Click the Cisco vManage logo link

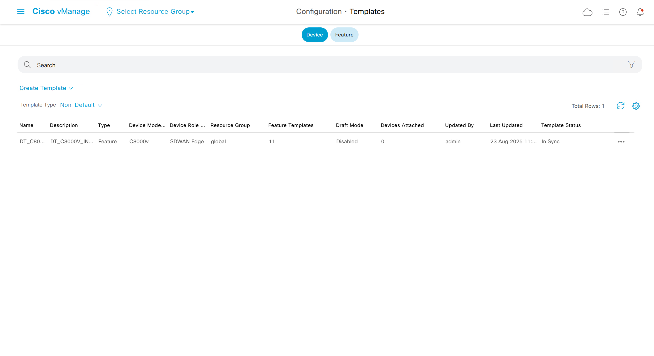[x=61, y=11]
